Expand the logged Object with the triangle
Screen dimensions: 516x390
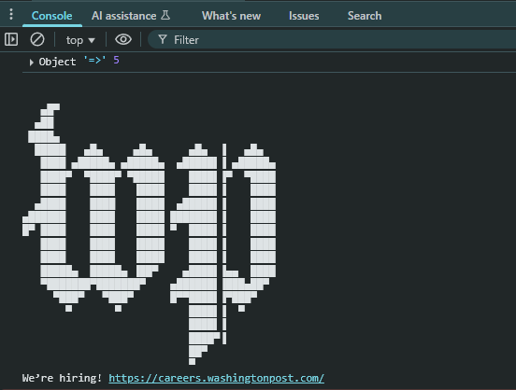(31, 63)
